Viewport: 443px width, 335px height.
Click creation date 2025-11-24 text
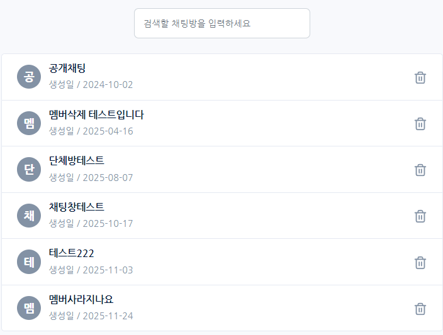point(91,316)
